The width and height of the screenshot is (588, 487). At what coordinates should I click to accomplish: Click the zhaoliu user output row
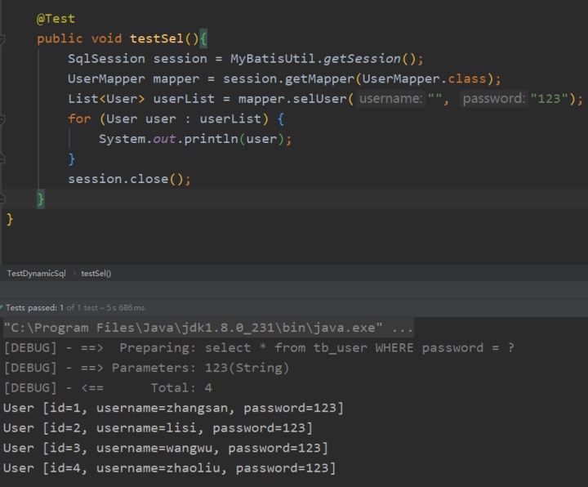click(170, 468)
